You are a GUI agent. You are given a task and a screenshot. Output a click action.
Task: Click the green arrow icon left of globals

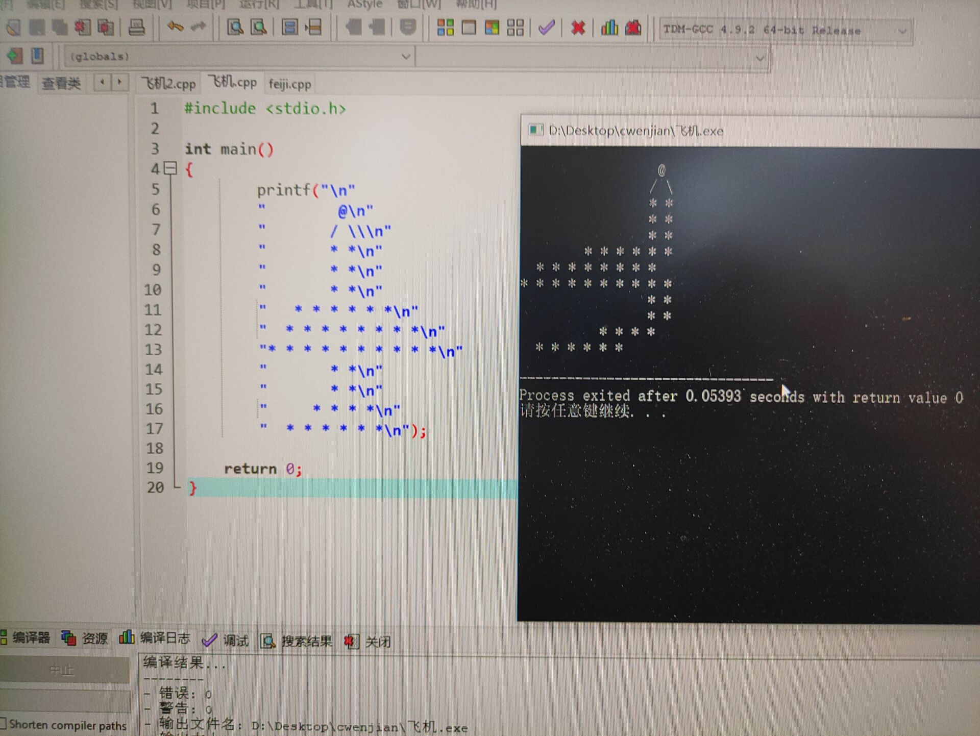click(15, 55)
